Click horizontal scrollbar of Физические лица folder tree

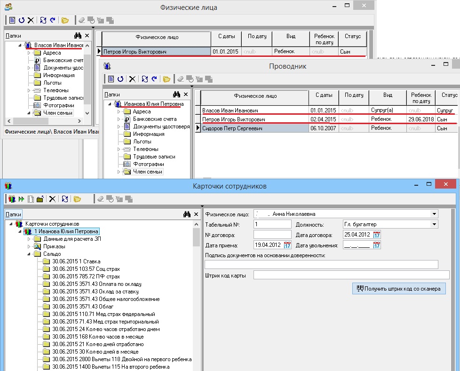click(x=44, y=121)
